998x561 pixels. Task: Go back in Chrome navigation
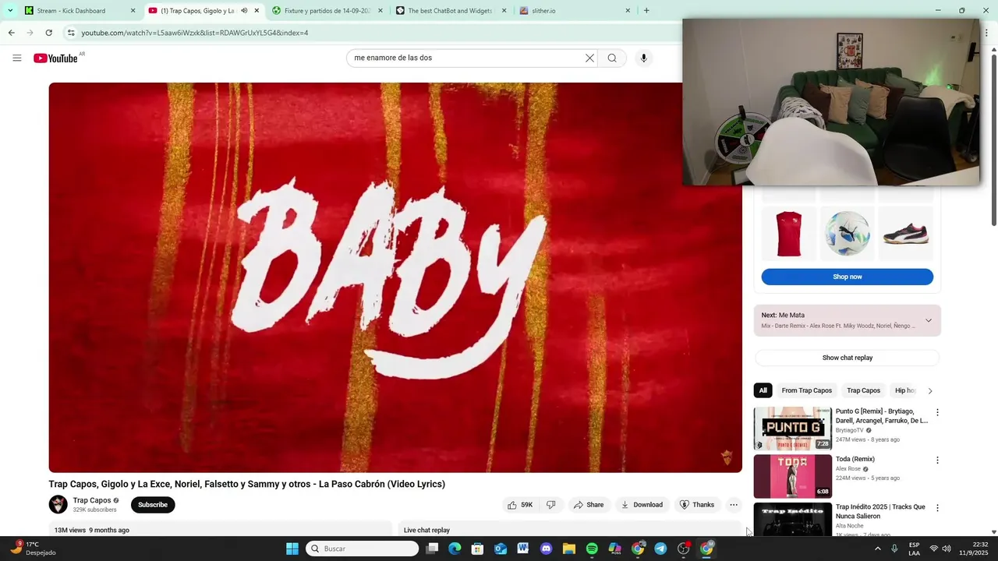click(11, 33)
